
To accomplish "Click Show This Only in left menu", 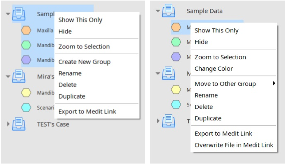I will (x=80, y=20).
